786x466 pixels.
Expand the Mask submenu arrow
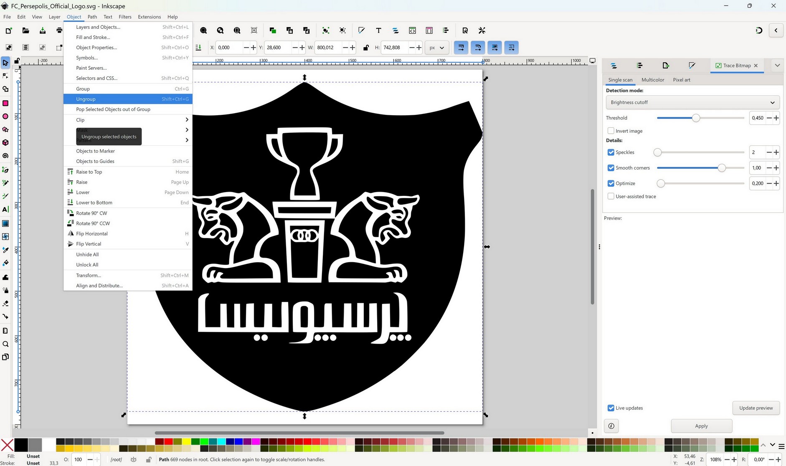187,130
